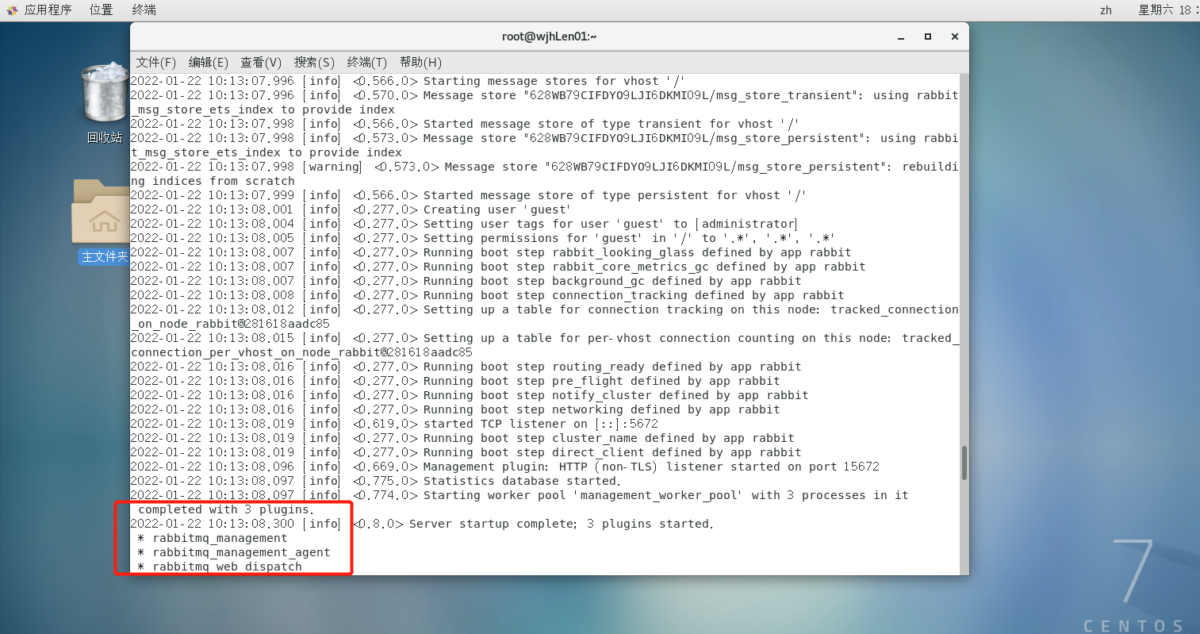Open the 终端(T) menu in terminal

(x=366, y=62)
